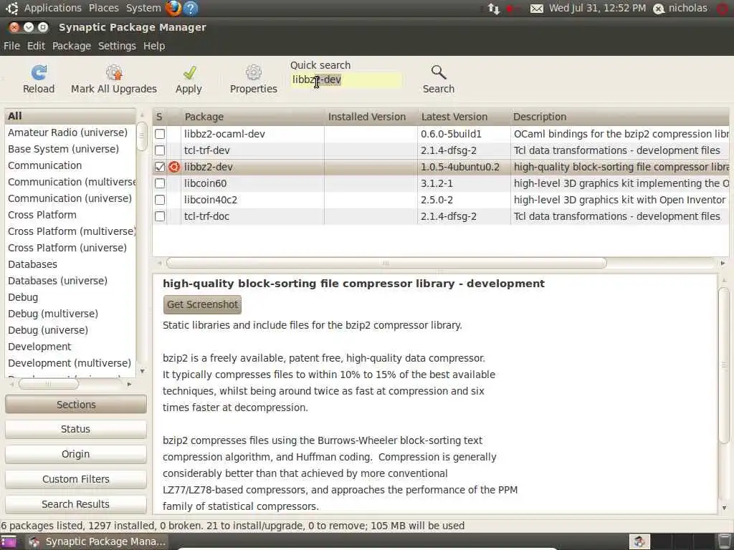Select Communication (universe) section
The image size is (734, 550).
pyautogui.click(x=70, y=198)
